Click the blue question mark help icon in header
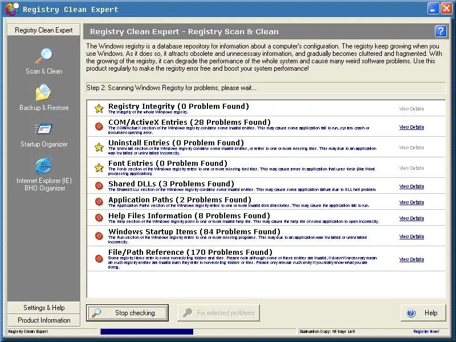Image resolution: width=456 pixels, height=342 pixels. (x=441, y=31)
